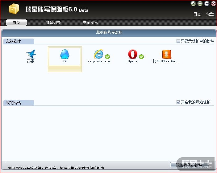Click the 快车 (FlashGe... label text
Viewport: 217px width, 173px height.
tap(166, 61)
